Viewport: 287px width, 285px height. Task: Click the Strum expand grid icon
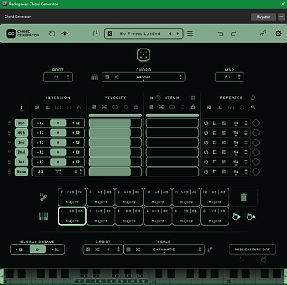pyautogui.click(x=194, y=97)
